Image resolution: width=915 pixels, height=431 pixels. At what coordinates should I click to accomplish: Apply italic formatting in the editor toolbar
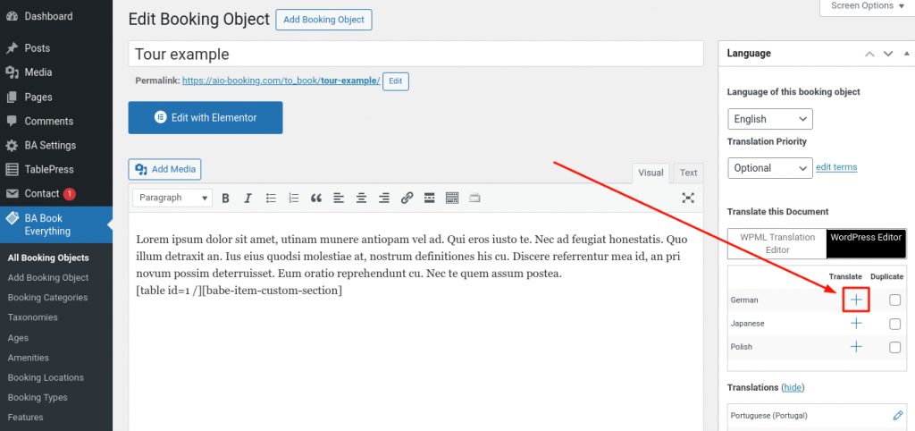[x=248, y=198]
